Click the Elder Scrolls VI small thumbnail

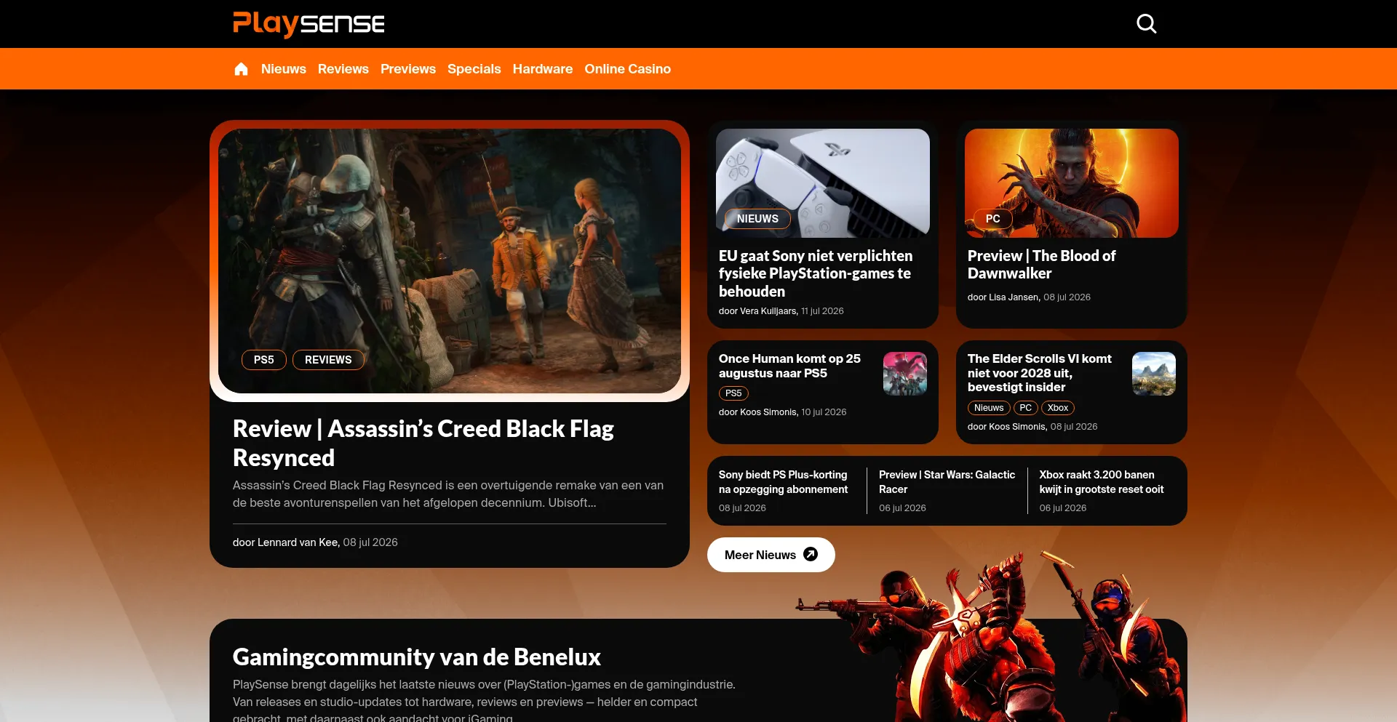coord(1154,374)
